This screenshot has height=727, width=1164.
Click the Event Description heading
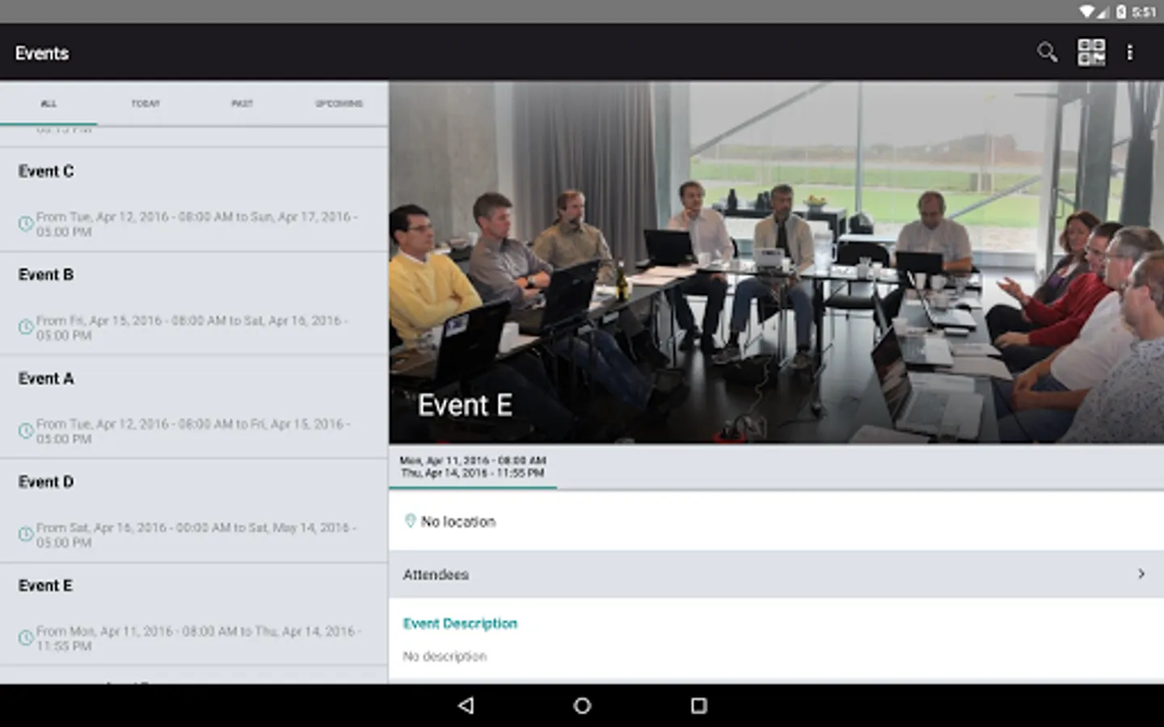460,624
